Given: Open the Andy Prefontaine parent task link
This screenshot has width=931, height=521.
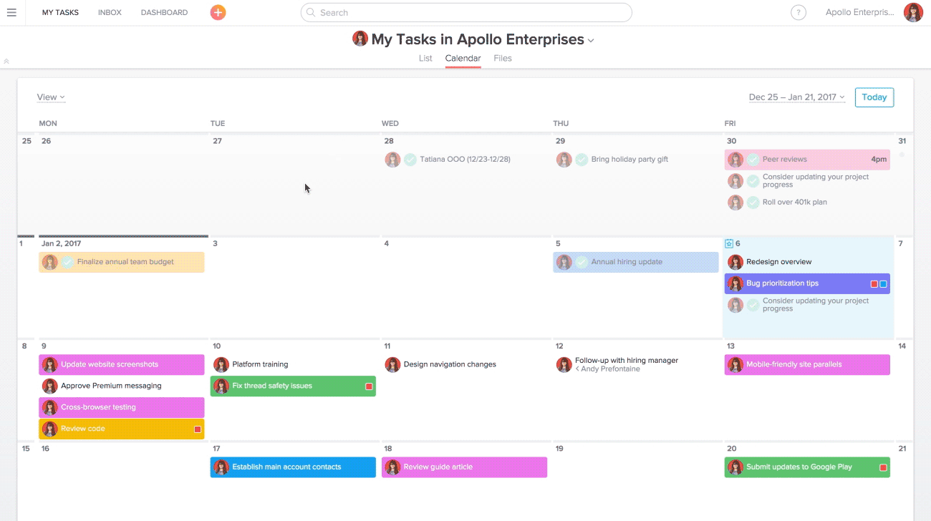Looking at the screenshot, I should [608, 369].
